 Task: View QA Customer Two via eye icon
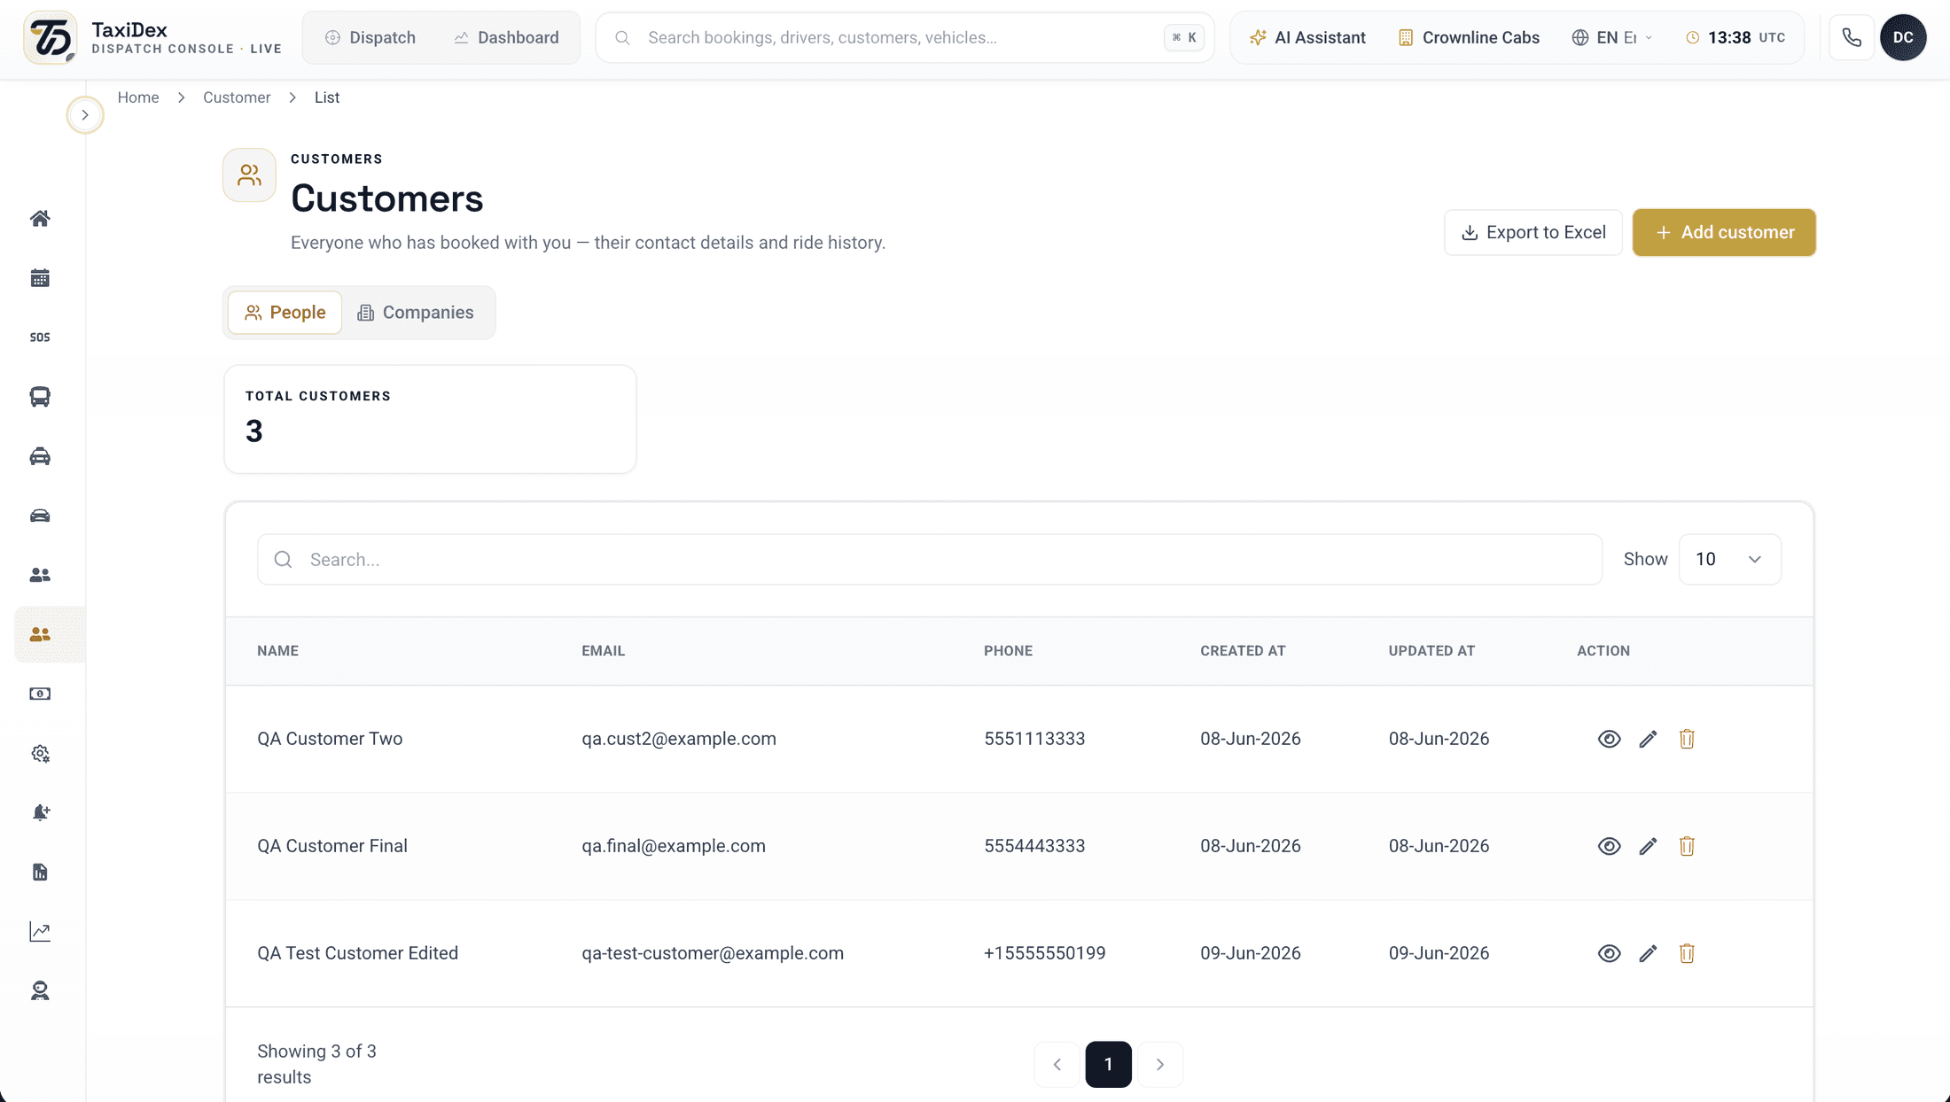(1609, 739)
